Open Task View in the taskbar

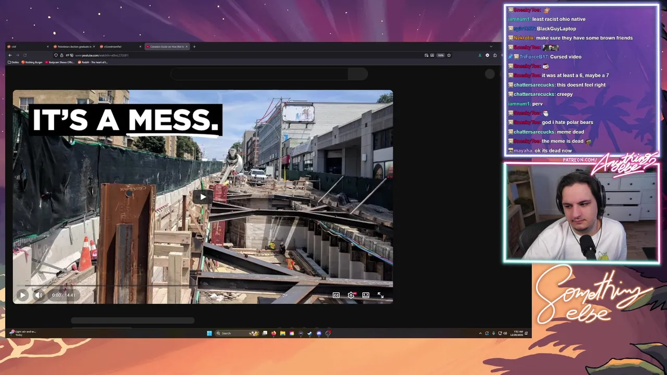click(265, 333)
